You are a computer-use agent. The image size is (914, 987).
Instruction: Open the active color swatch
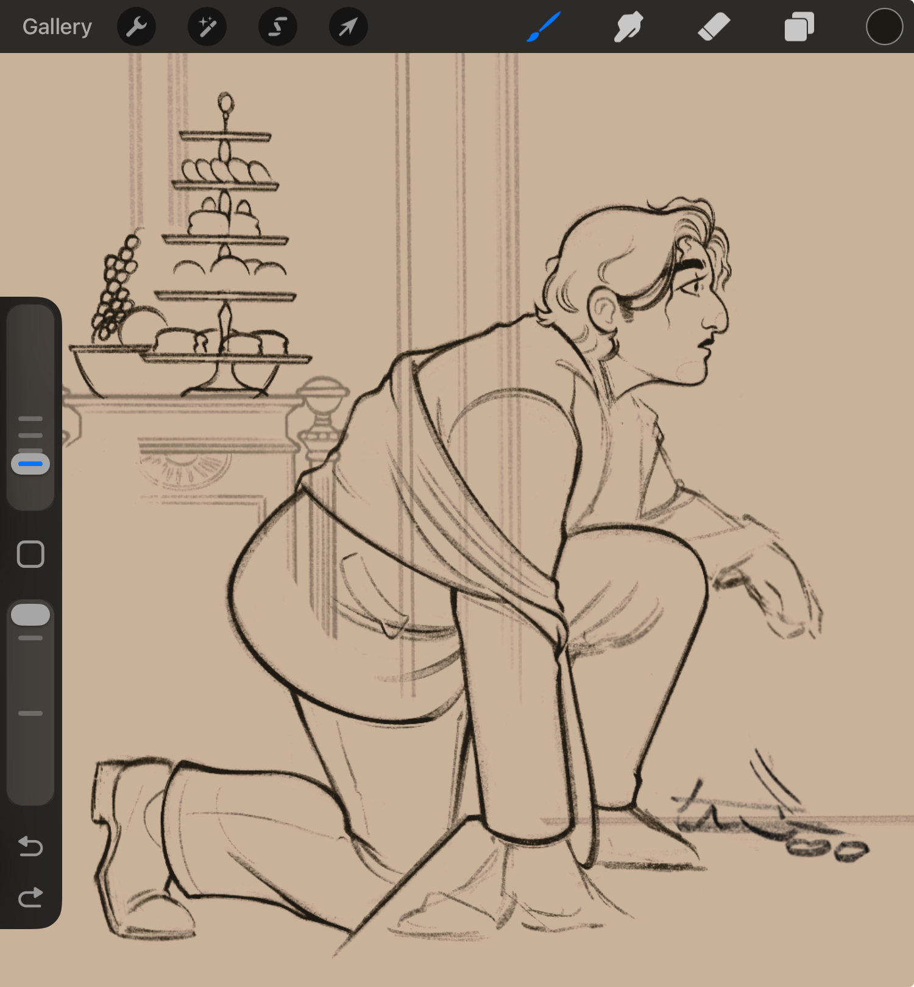[884, 27]
